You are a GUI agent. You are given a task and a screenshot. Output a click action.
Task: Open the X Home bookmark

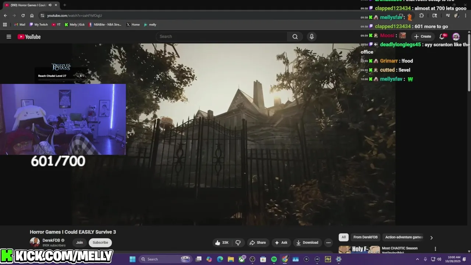pyautogui.click(x=133, y=25)
